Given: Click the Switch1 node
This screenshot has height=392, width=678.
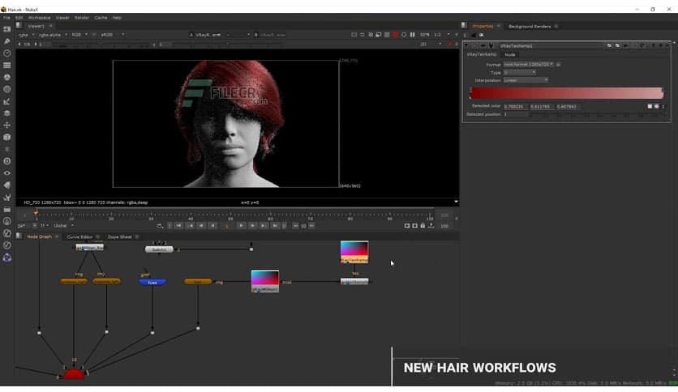Looking at the screenshot, I should point(159,249).
